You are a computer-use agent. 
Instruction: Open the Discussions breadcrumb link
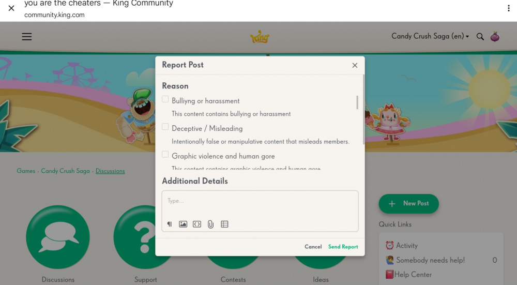coord(110,171)
